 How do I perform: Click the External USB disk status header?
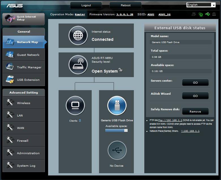coord(180,28)
